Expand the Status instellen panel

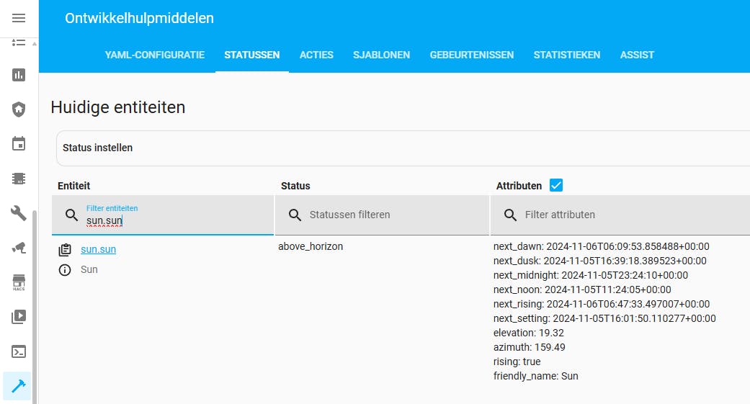(x=403, y=148)
